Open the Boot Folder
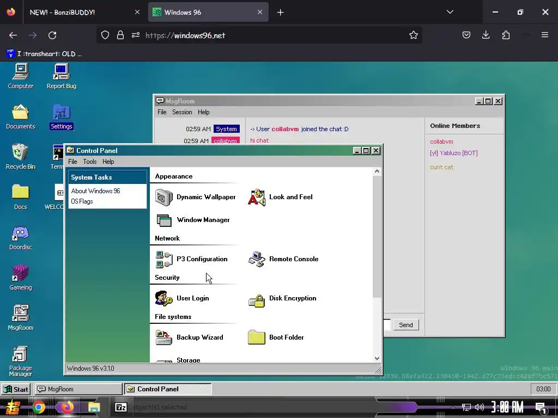558x418 pixels. (276, 337)
